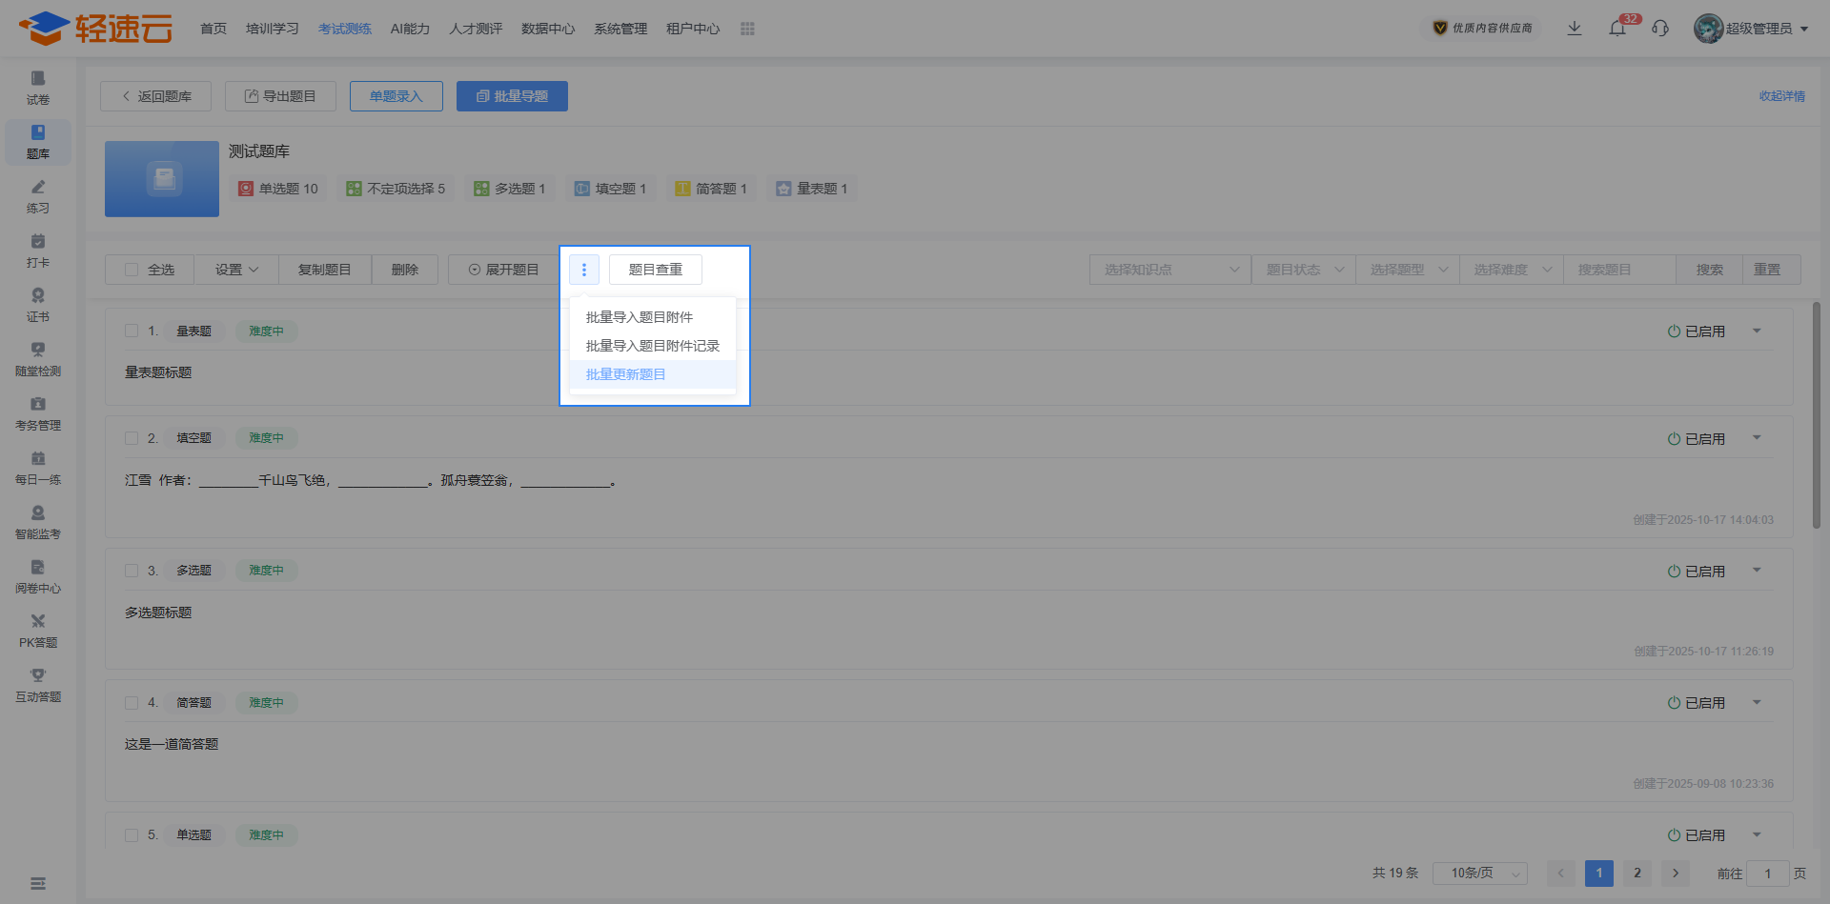This screenshot has height=904, width=1830.
Task: Check the 全选 checkbox
Action: (132, 270)
